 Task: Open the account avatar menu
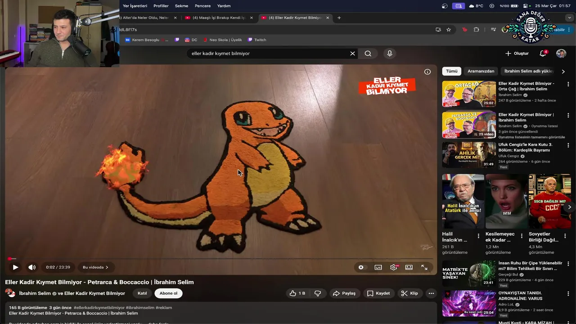point(561,54)
